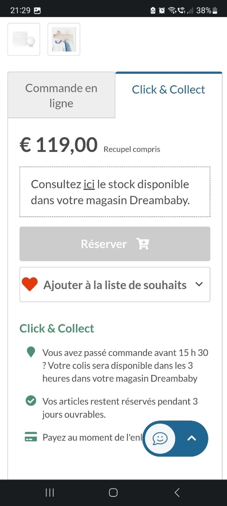Tap the battery indicator in status bar
Image resolution: width=227 pixels, height=506 pixels.
pyautogui.click(x=214, y=10)
